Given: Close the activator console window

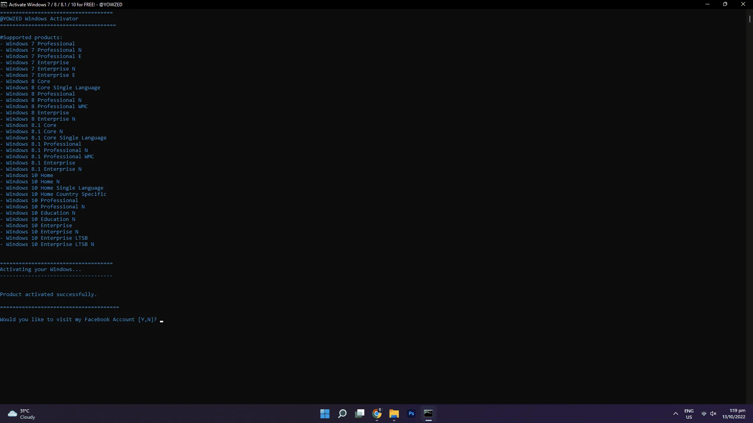Looking at the screenshot, I should 743,4.
